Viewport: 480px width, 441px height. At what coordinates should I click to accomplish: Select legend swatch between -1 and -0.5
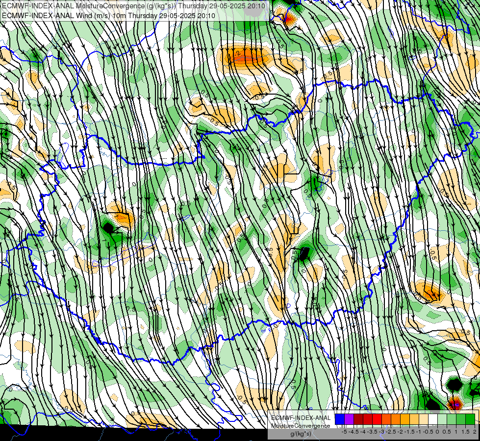pyautogui.click(x=424, y=419)
